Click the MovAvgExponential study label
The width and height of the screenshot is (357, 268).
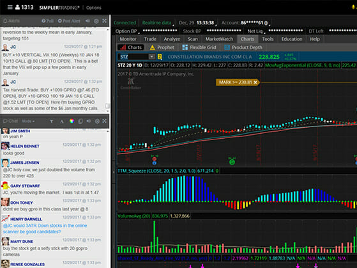(302, 65)
